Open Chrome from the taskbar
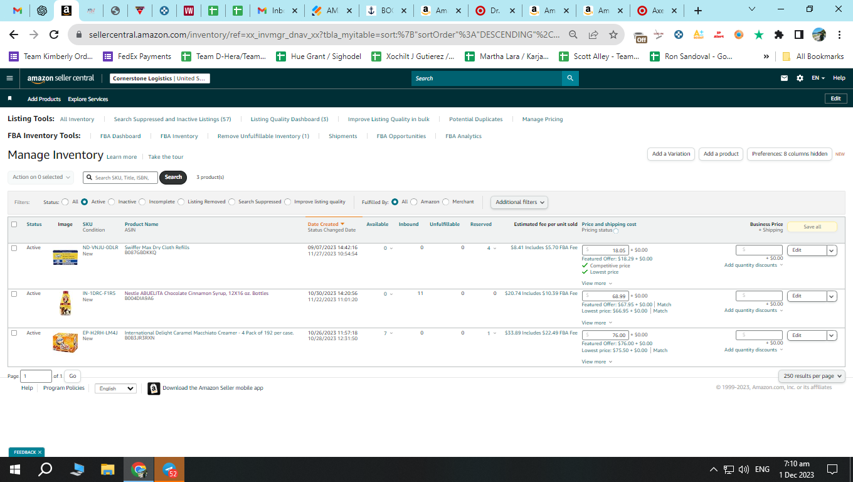Viewport: 853px width, 482px height. [x=139, y=469]
